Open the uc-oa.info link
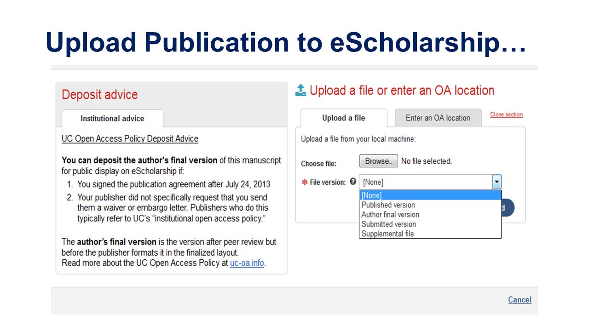Screen dimensions: 589x331 (x=247, y=263)
